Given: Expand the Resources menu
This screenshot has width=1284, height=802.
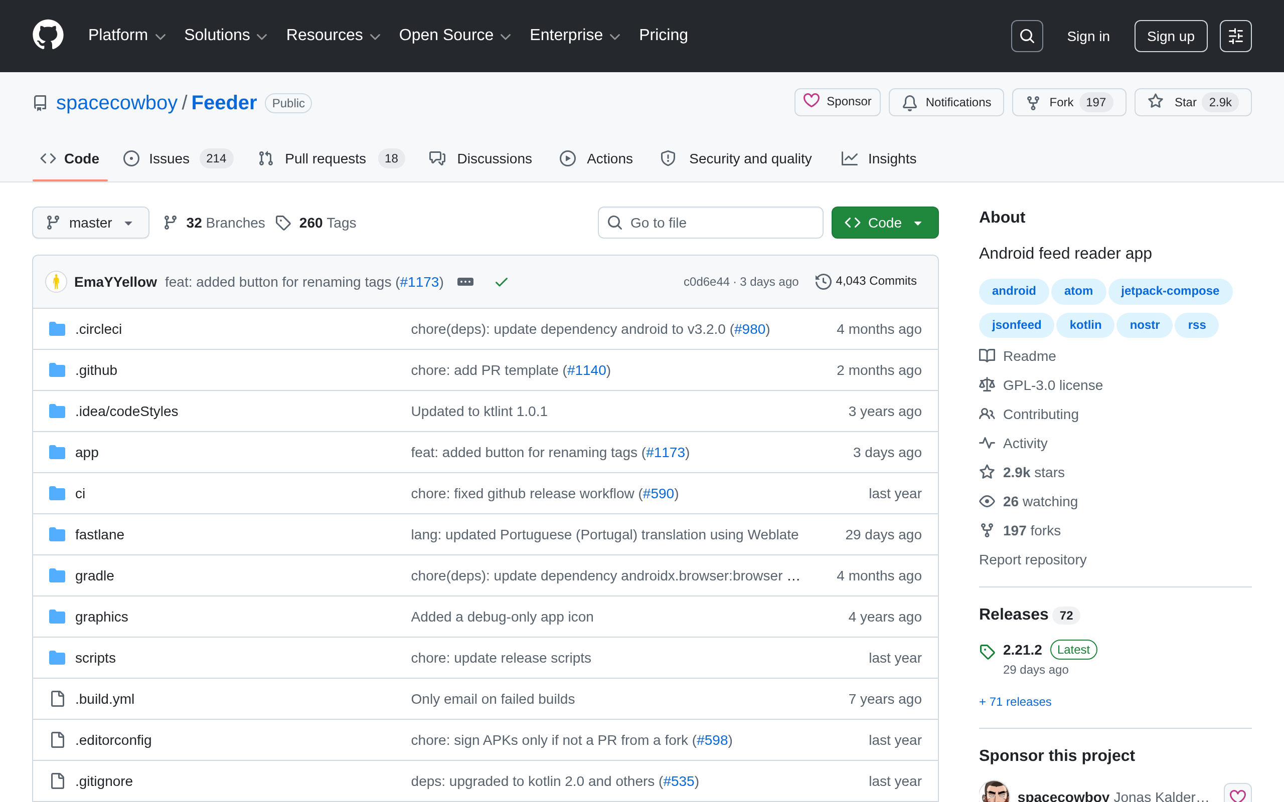Looking at the screenshot, I should [333, 35].
